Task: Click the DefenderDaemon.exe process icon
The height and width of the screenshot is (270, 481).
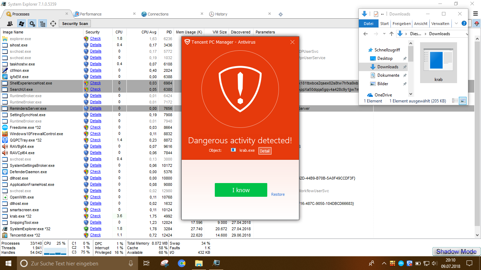Action: pyautogui.click(x=5, y=172)
